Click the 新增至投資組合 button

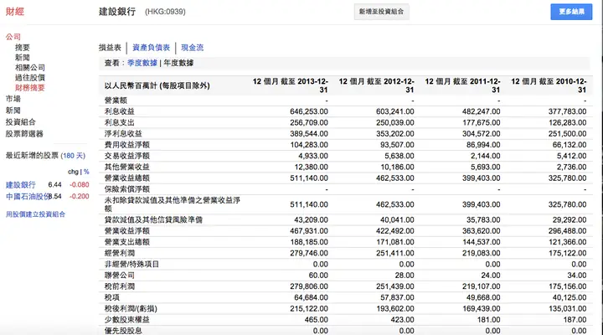pos(382,12)
